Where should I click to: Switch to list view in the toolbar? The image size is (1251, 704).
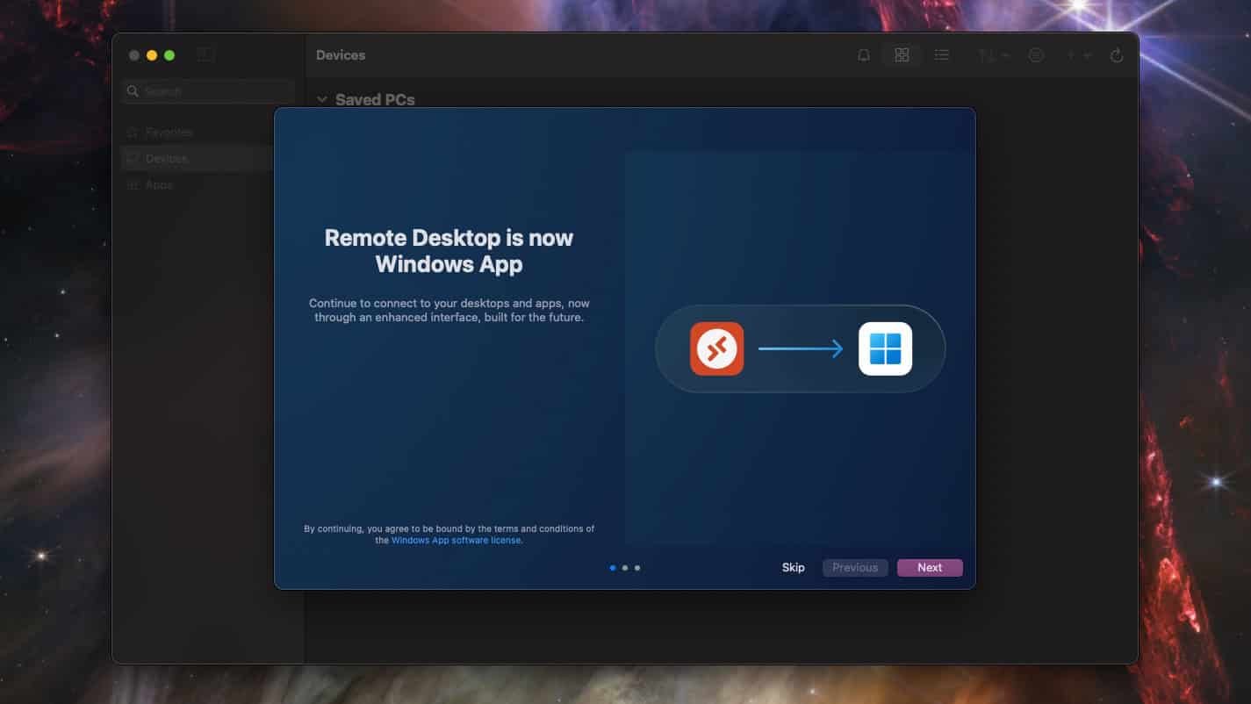pos(942,55)
